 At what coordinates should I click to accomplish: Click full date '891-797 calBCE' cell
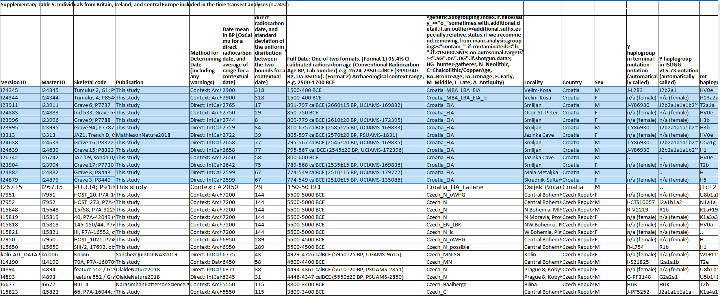click(356, 105)
